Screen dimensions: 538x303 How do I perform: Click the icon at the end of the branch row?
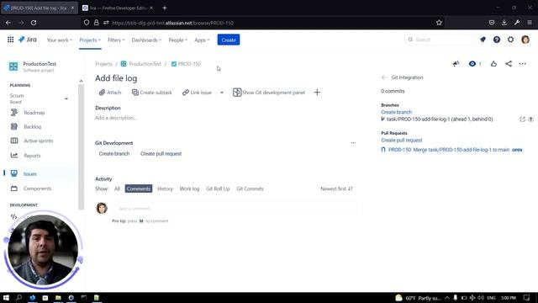pyautogui.click(x=530, y=120)
